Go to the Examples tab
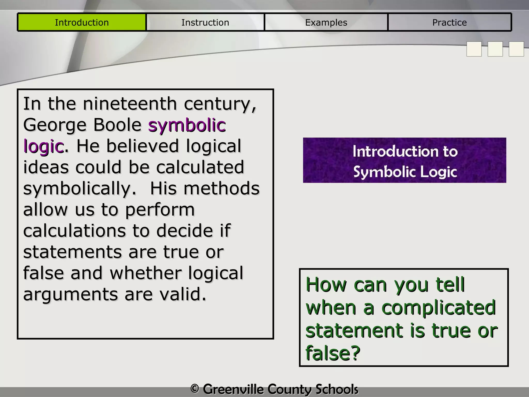The image size is (529, 397). 326,22
